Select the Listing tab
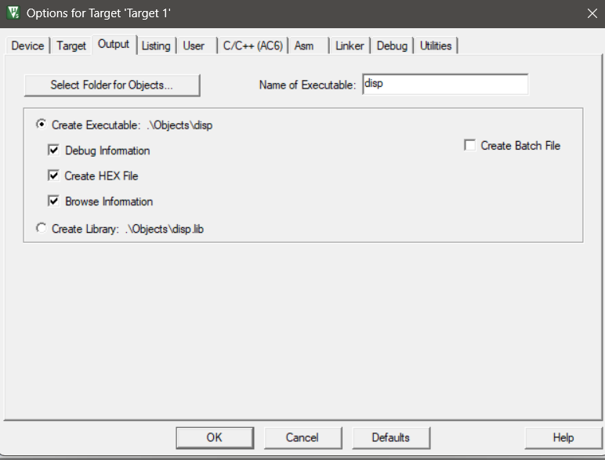Image resolution: width=605 pixels, height=460 pixels. click(156, 46)
